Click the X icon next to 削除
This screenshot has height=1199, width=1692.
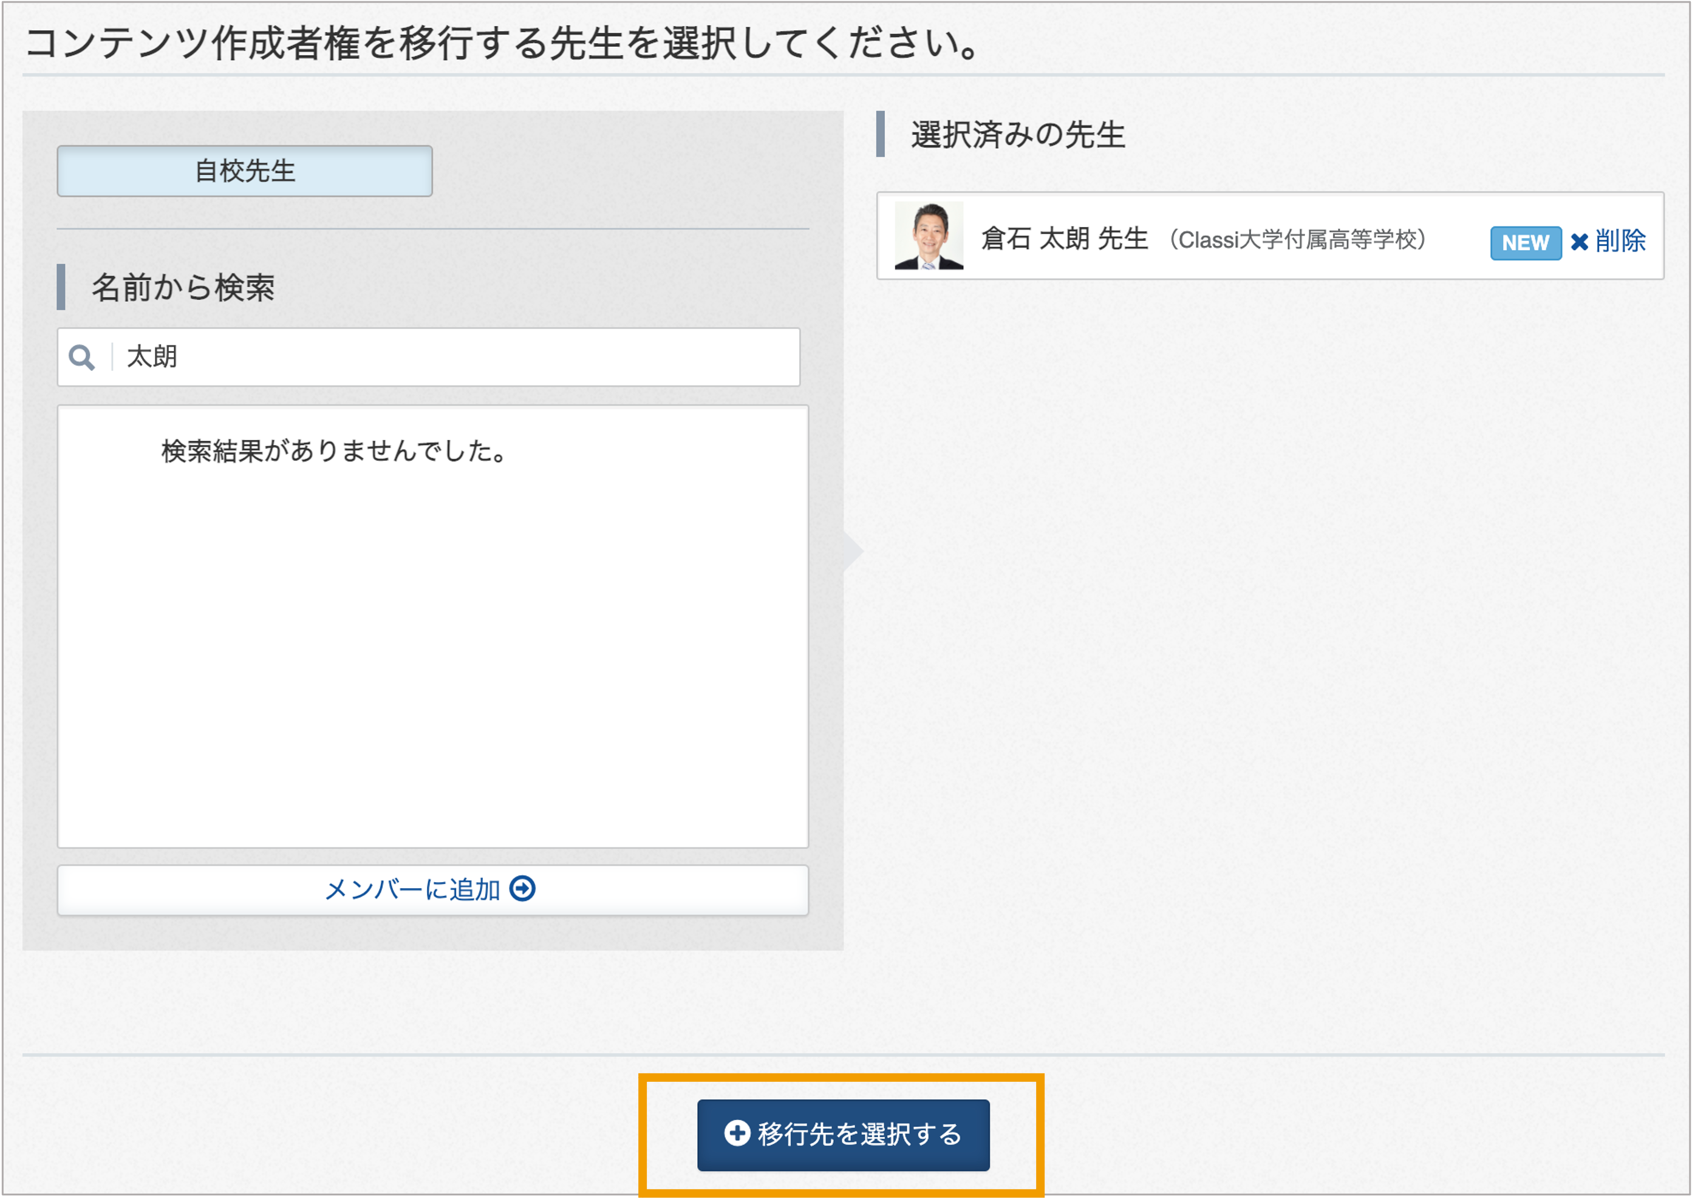tap(1580, 242)
